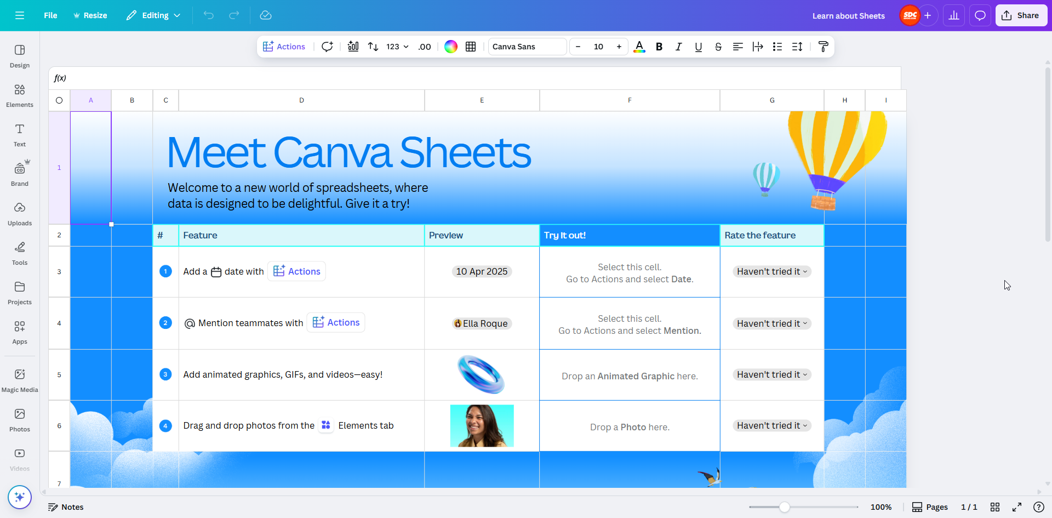1052x518 pixels.
Task: Open 'Haven't tried it' dropdown in row 4
Action: [x=772, y=323]
